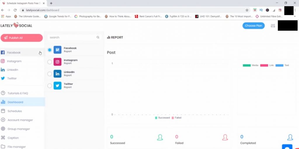Open the UHD 101 bookmark
The height and width of the screenshot is (149, 299).
(208, 16)
